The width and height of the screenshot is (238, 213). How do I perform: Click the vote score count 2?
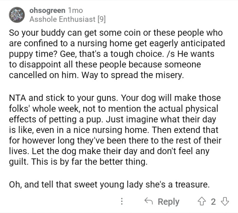click(213, 201)
